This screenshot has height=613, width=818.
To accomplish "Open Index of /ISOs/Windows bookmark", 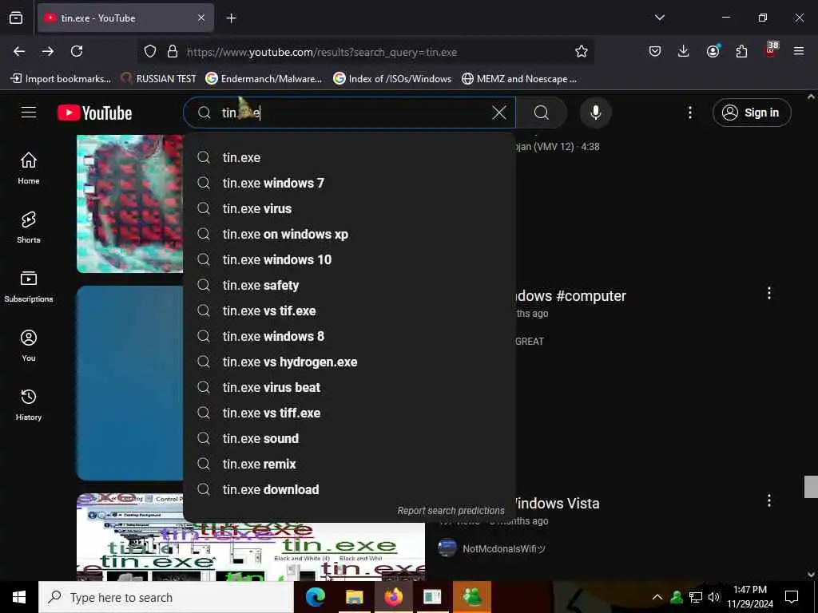I will pos(392,79).
